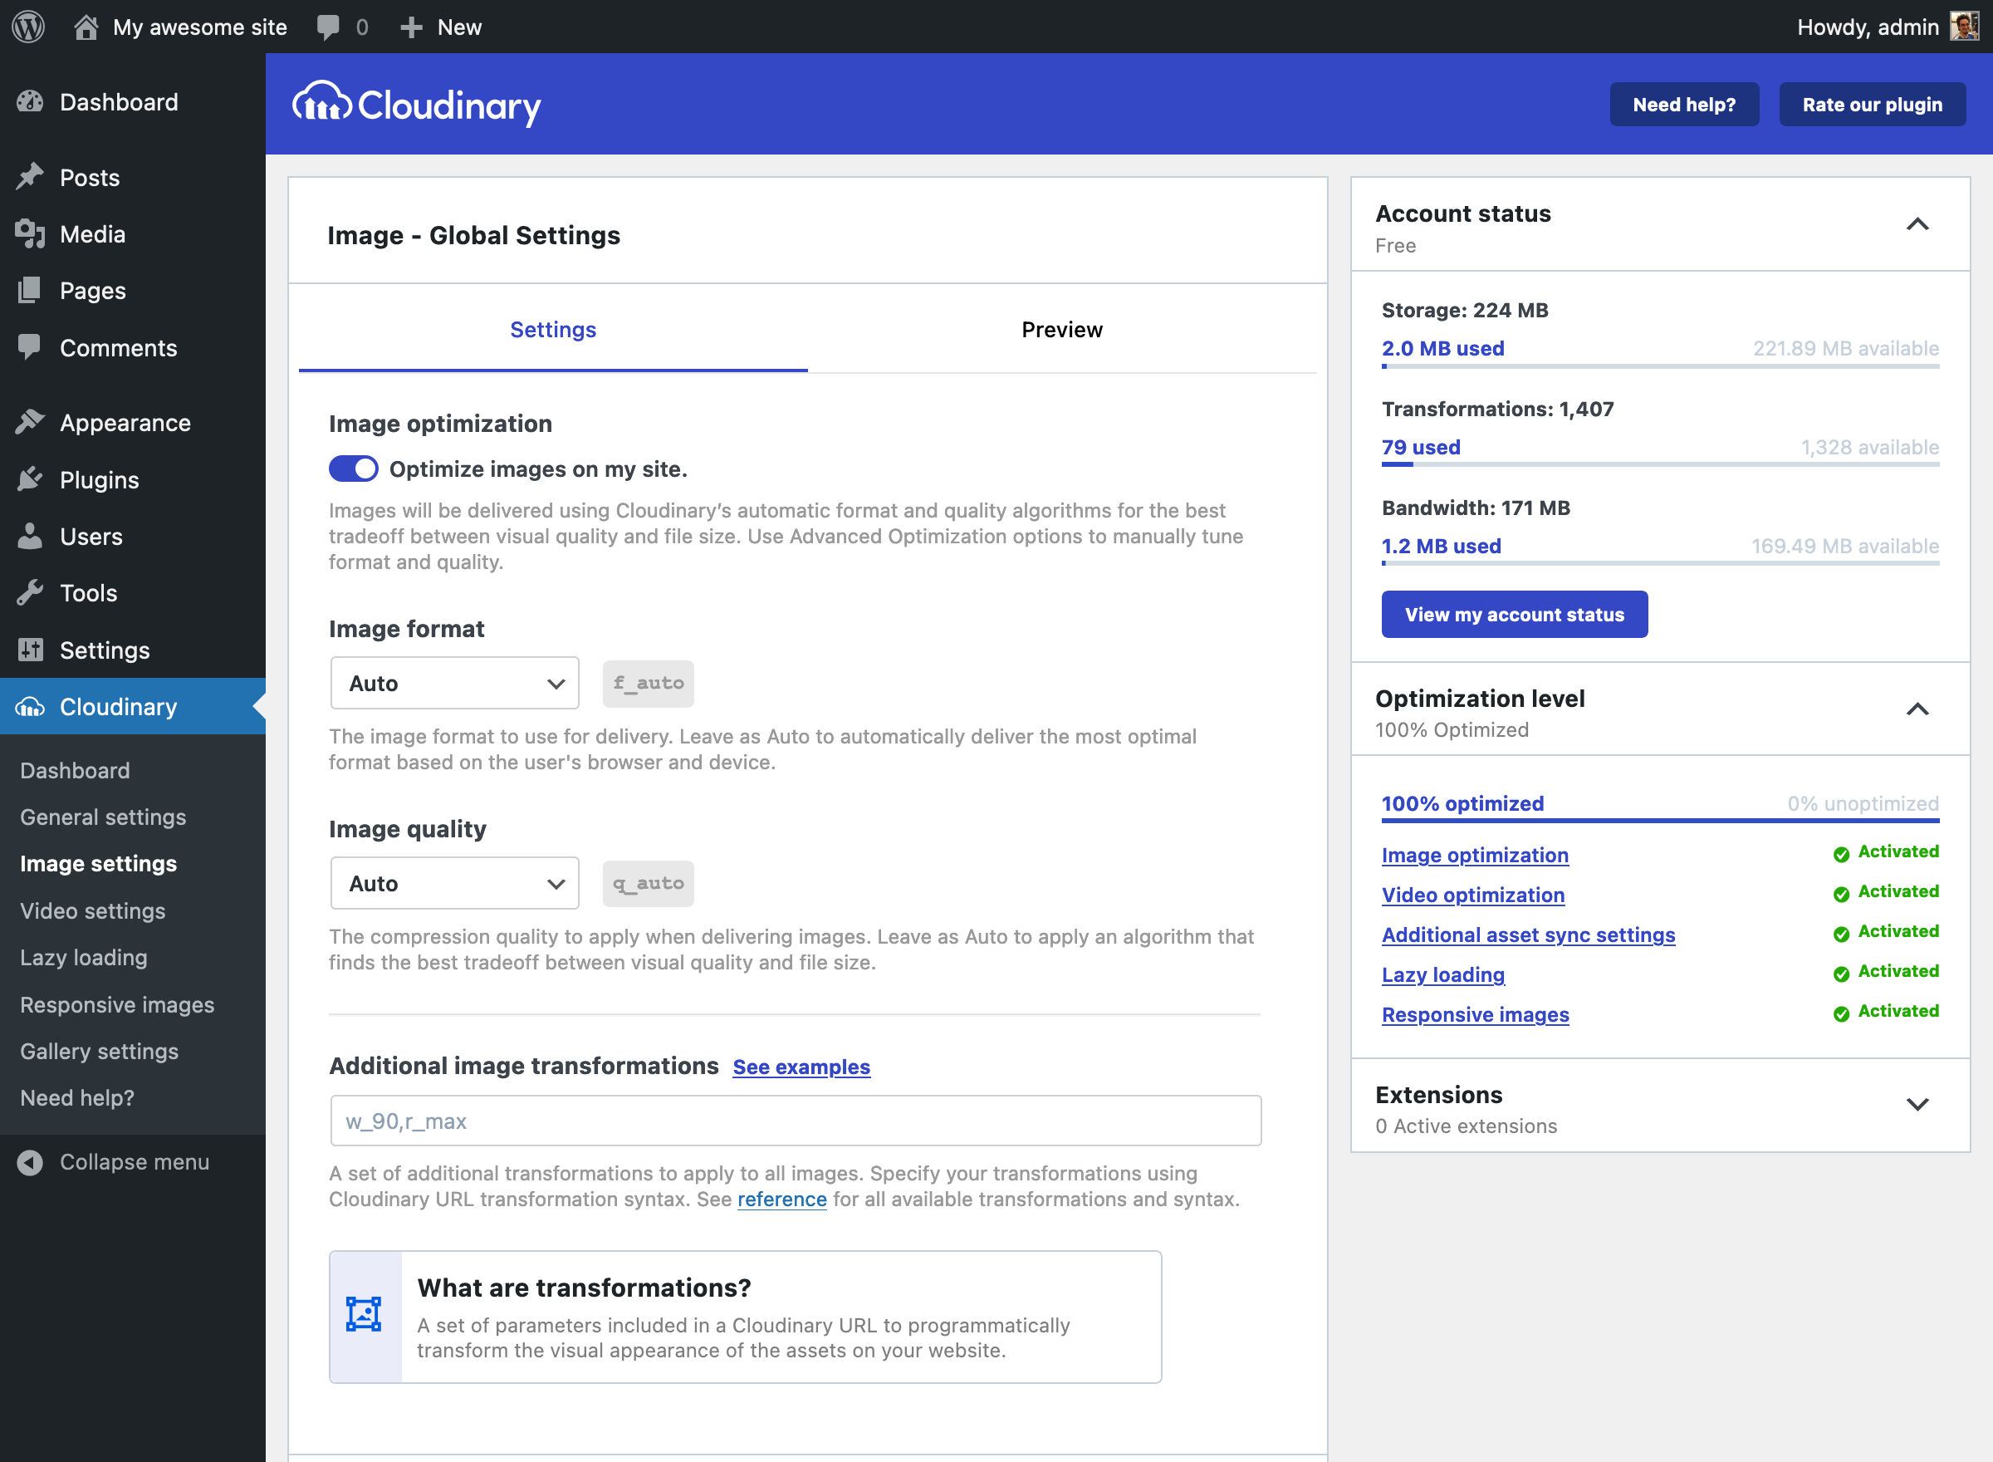Focus the additional image transformations field
The image size is (1993, 1462).
coord(796,1121)
